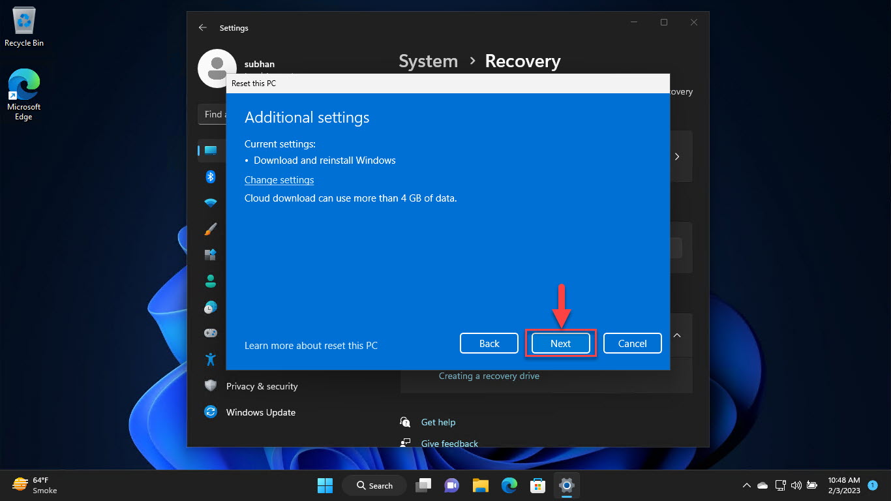The width and height of the screenshot is (891, 501).
Task: Click the battery tray icon
Action: 812,485
